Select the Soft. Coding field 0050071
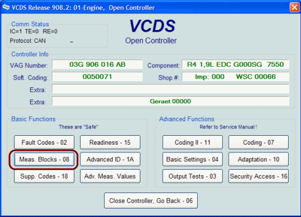Image resolution: width=301 pixels, height=217 pixels. (97, 77)
